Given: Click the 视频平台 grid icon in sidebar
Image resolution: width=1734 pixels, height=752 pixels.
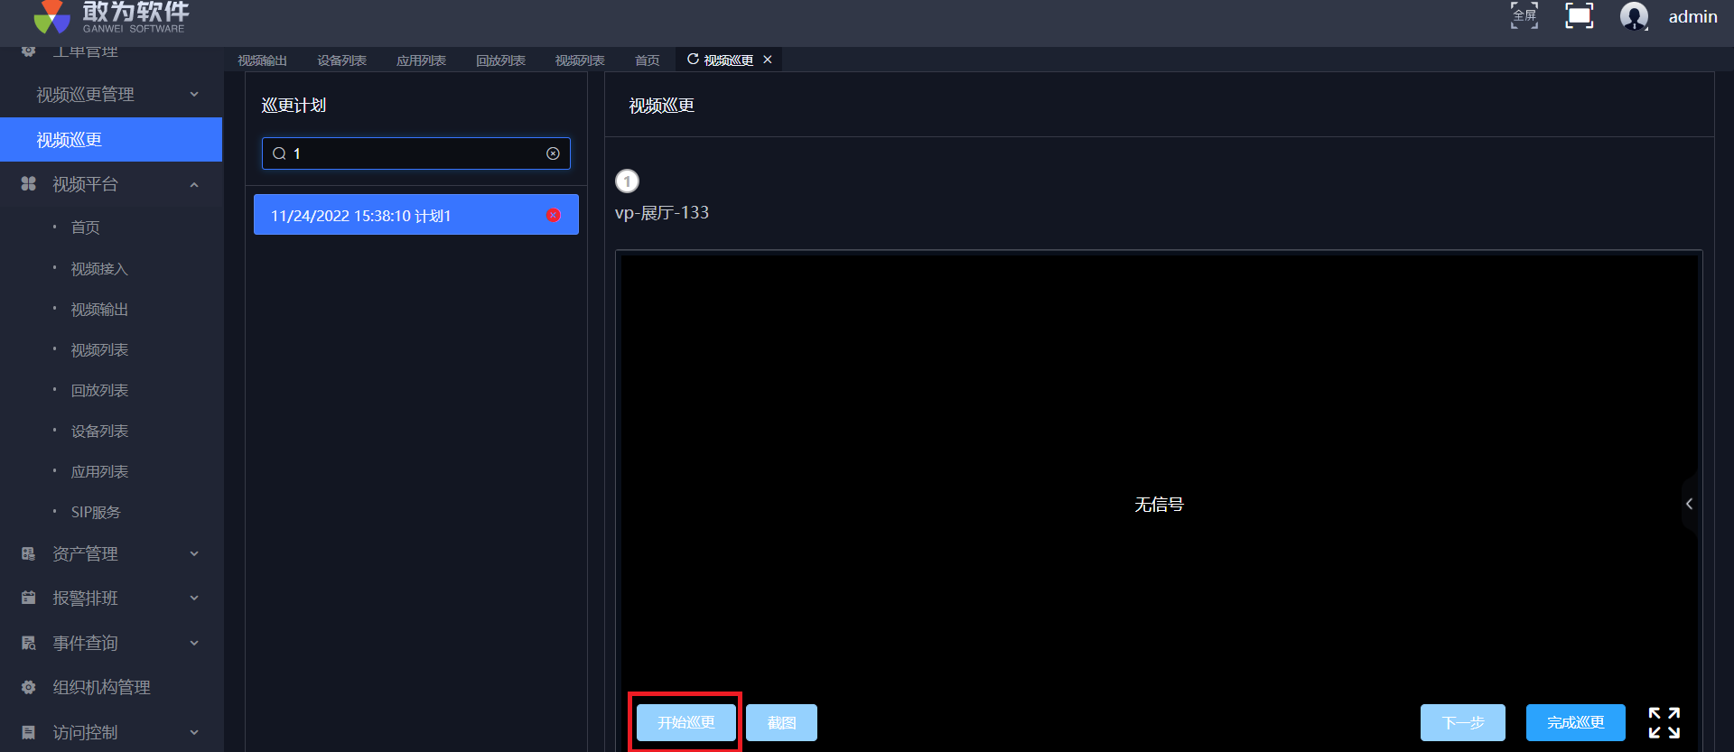Looking at the screenshot, I should click(29, 184).
